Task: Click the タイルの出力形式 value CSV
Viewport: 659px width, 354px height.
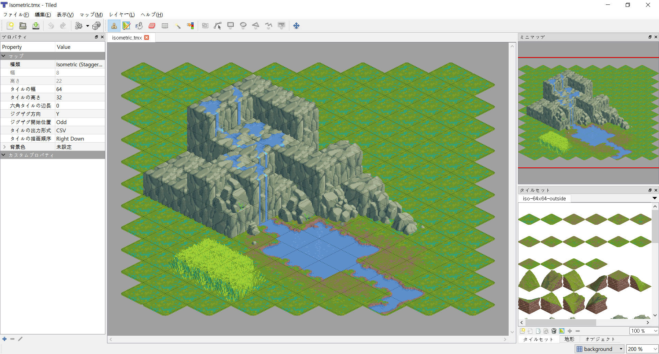Action: pos(80,130)
